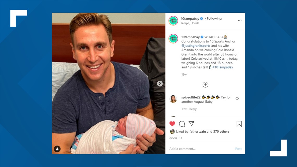Load more comments with plus circle
This screenshot has width=297, height=167.
[205, 85]
